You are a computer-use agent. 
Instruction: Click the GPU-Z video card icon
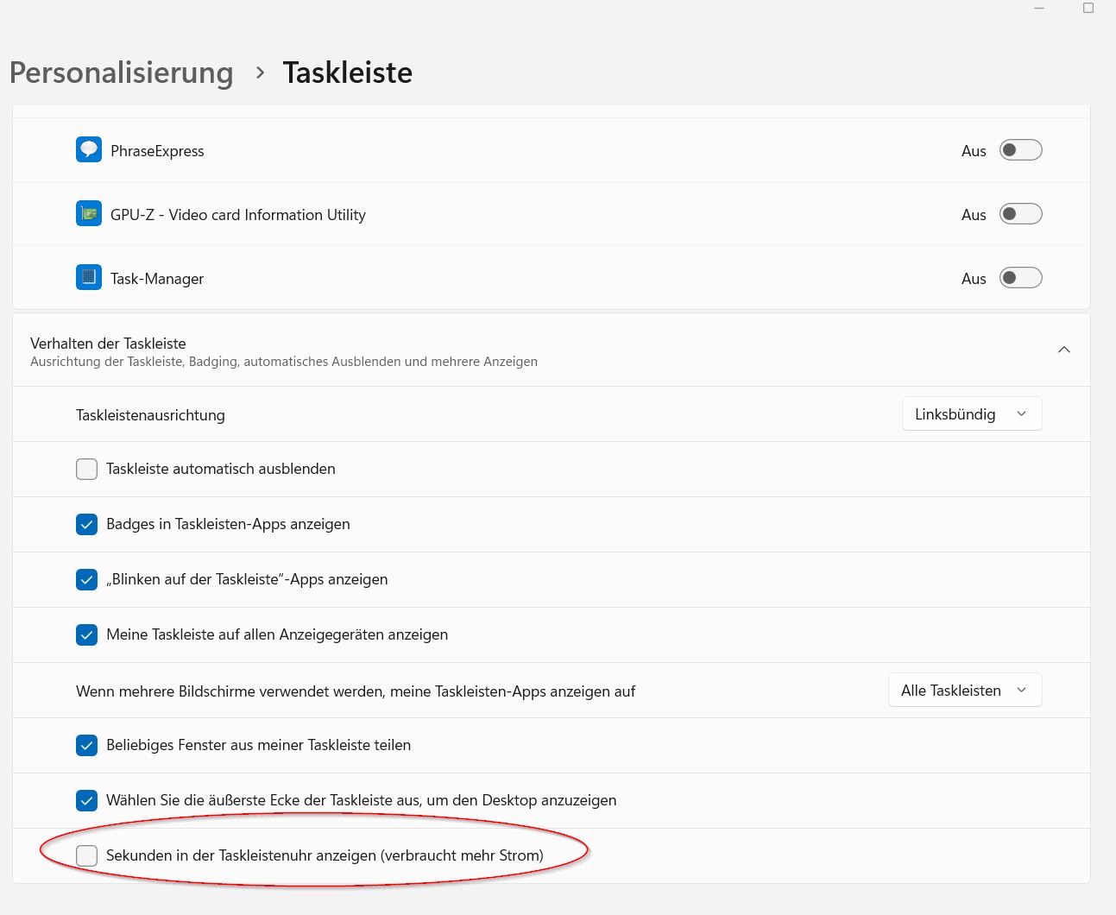click(89, 214)
